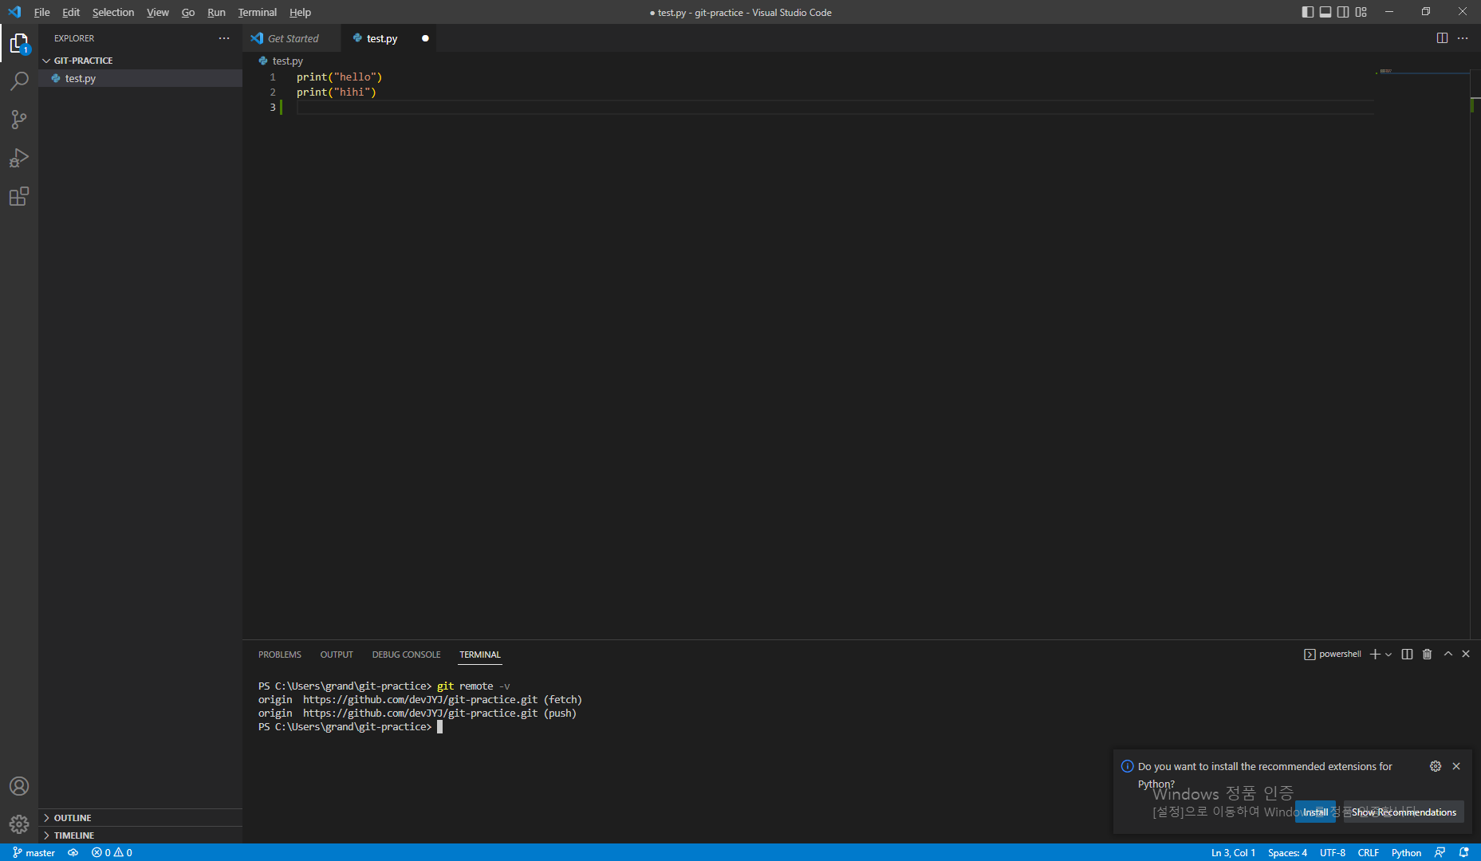
Task: Open the View menu
Action: click(158, 12)
